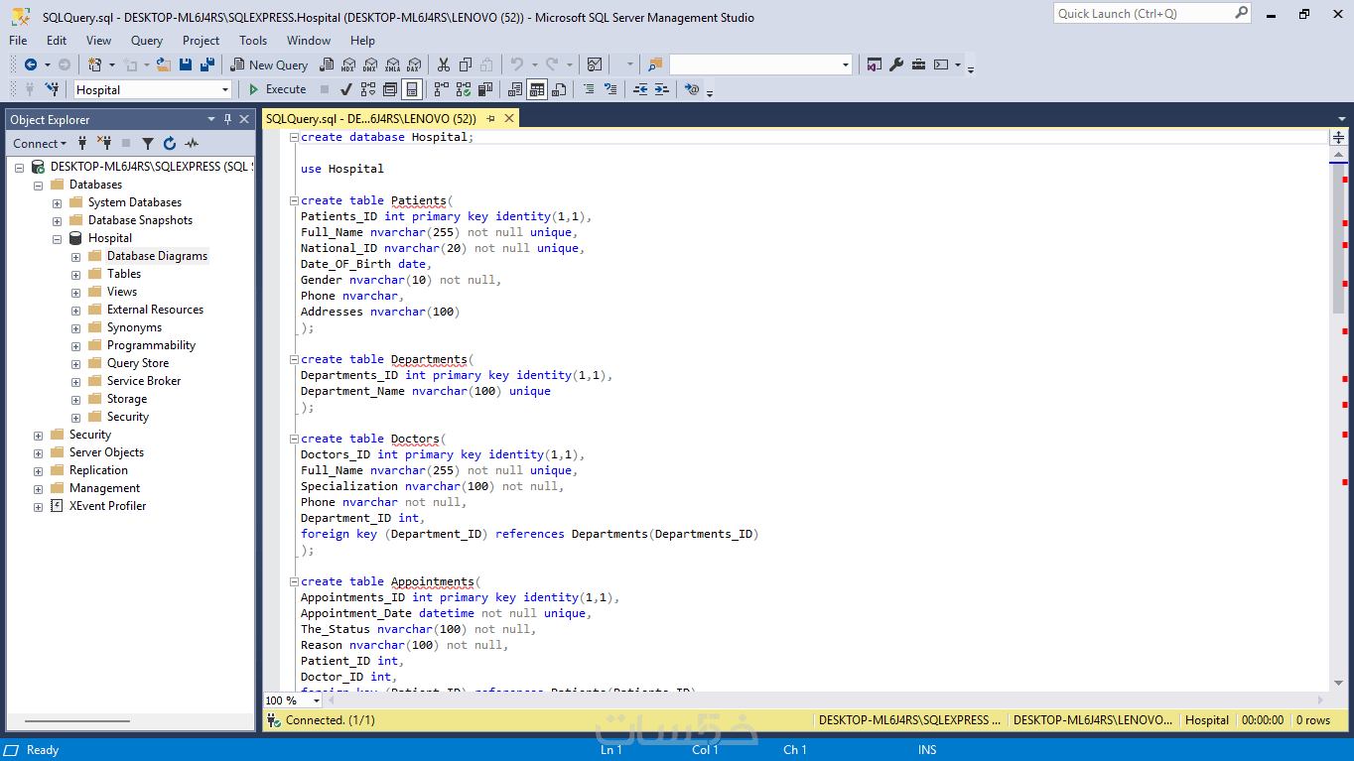
Task: Open the Object Explorer filter icon
Action: click(x=148, y=144)
